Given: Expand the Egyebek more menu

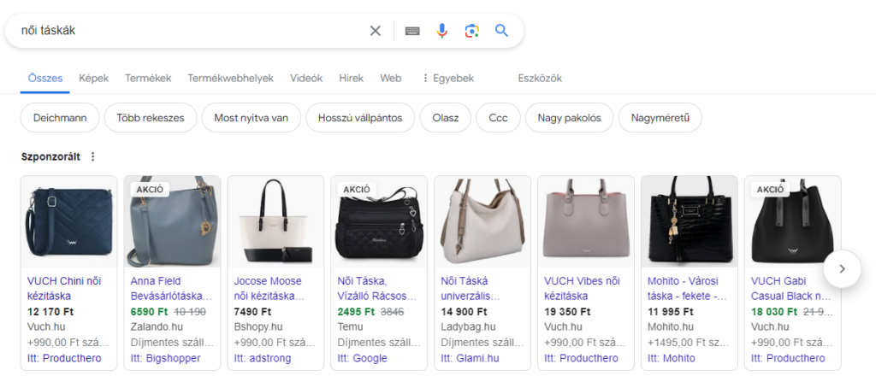Looking at the screenshot, I should [447, 78].
